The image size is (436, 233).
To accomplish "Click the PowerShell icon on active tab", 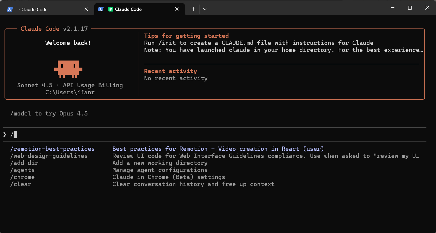I will tap(101, 9).
